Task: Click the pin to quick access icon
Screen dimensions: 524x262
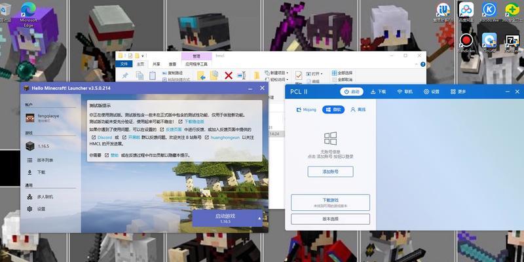Action: click(125, 75)
